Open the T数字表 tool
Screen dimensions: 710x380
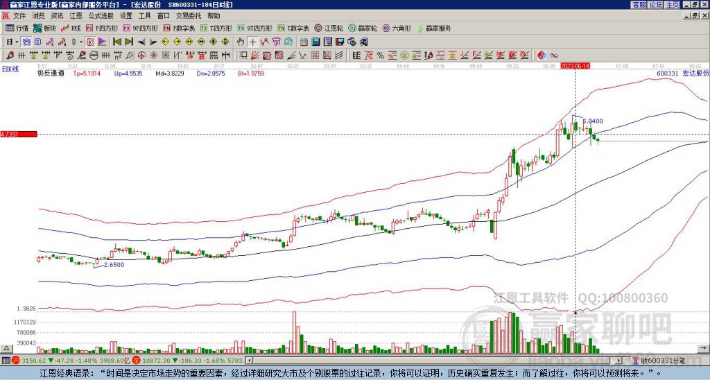coord(293,28)
